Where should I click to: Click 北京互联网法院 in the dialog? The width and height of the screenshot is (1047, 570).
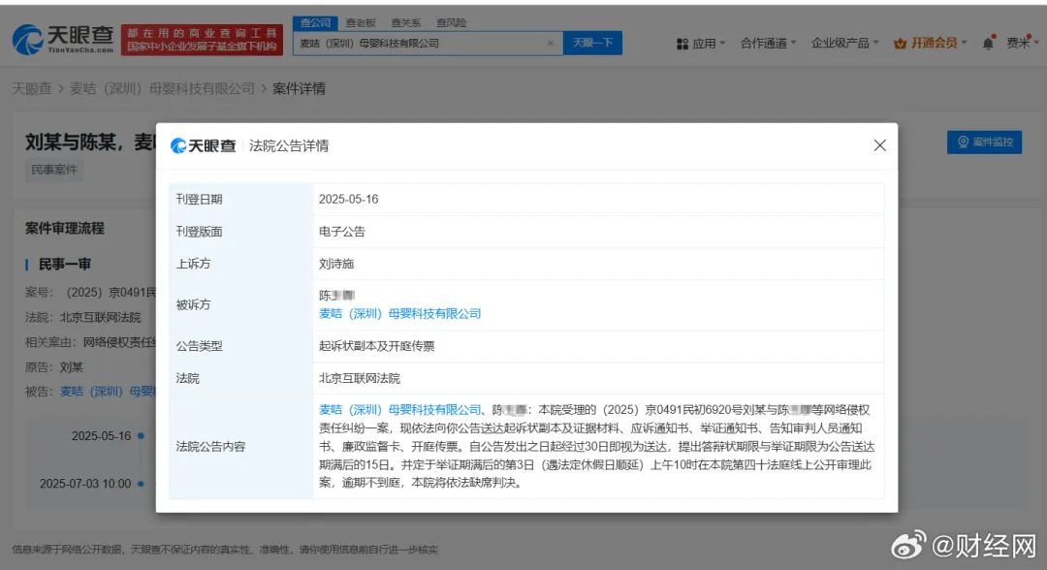(x=360, y=378)
